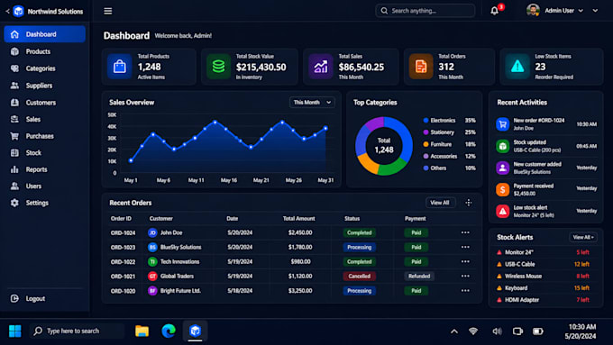Image resolution: width=613 pixels, height=345 pixels.
Task: Click the hamburger menu icon
Action: click(x=108, y=11)
